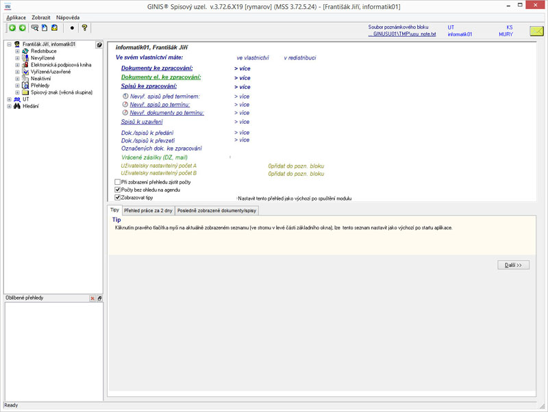Screen dimensions: 548x412
Task: Click the black dot toolbar icon
Action: coord(72,28)
